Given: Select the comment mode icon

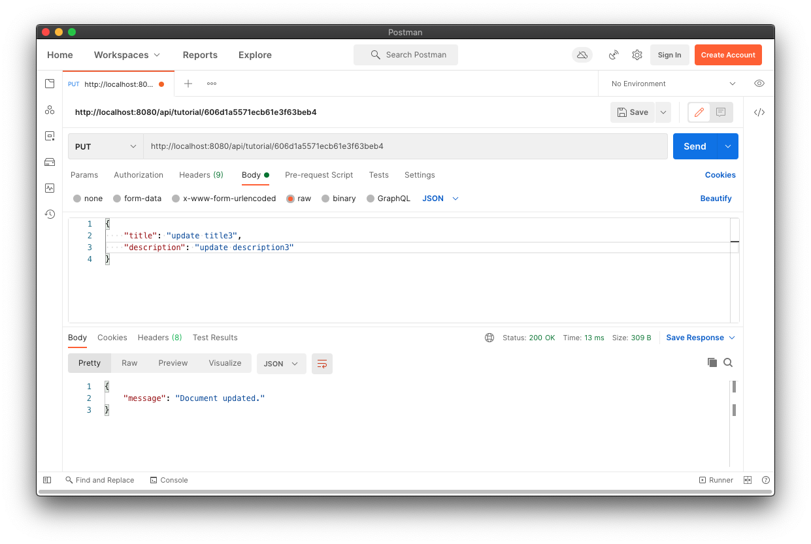Looking at the screenshot, I should (721, 112).
